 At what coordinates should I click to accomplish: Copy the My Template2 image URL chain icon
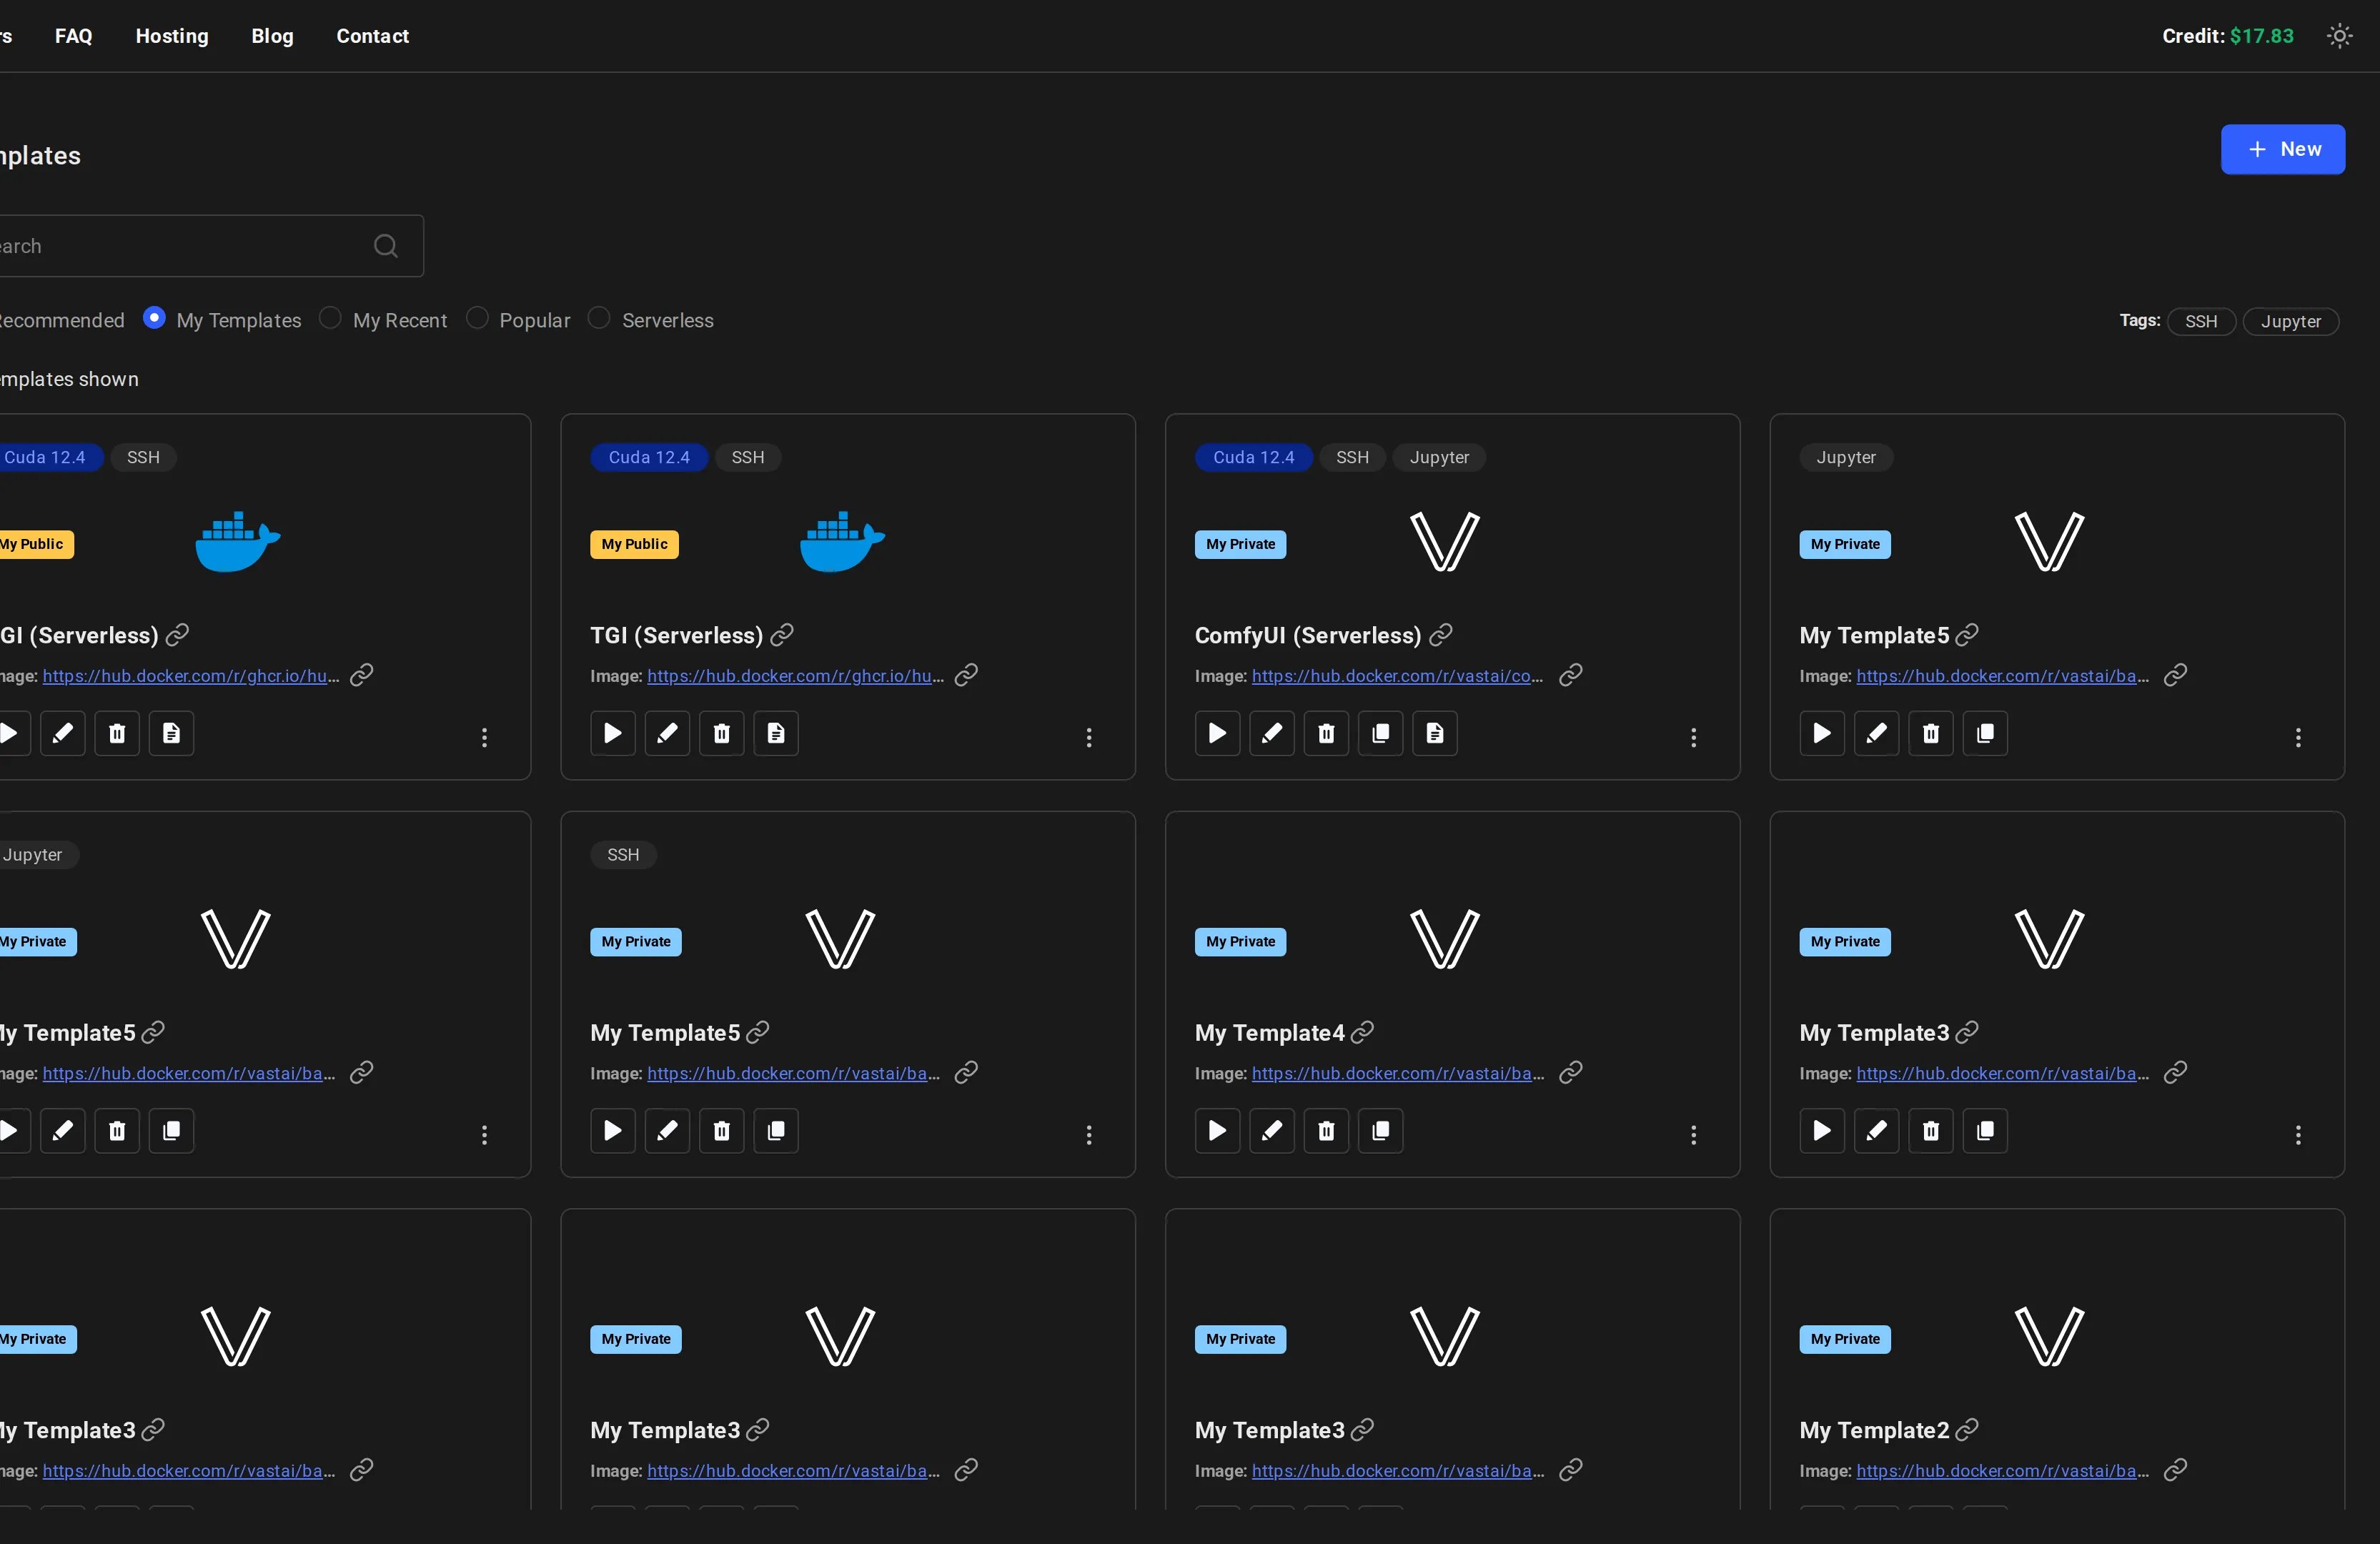[2175, 1469]
